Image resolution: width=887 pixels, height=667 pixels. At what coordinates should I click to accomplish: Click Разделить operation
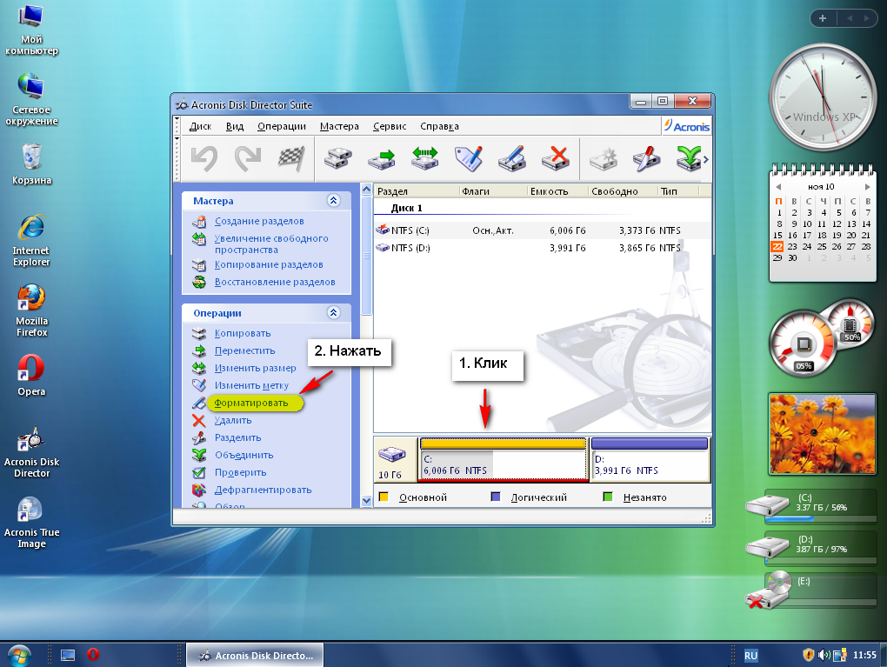pos(237,437)
